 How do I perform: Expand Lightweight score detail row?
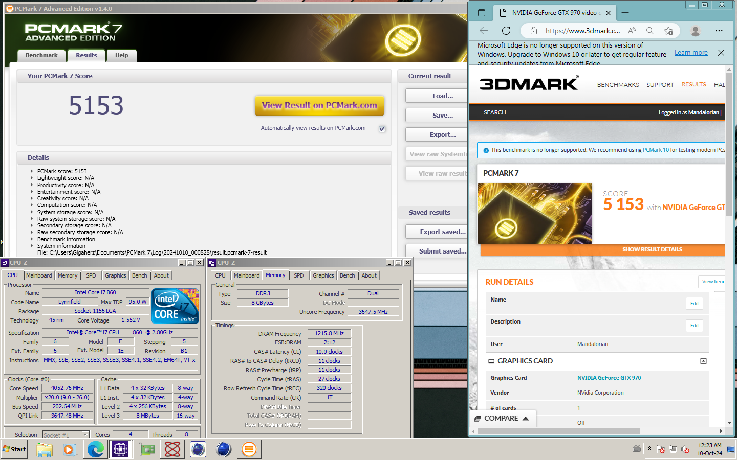tap(32, 178)
